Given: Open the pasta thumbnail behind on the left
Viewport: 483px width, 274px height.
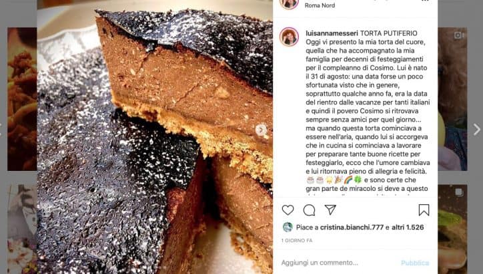Looking at the screenshot, I should (22, 99).
